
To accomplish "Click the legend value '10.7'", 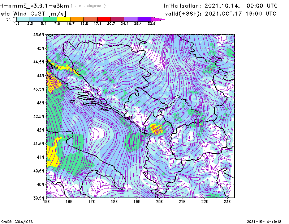I will click(x=70, y=24).
